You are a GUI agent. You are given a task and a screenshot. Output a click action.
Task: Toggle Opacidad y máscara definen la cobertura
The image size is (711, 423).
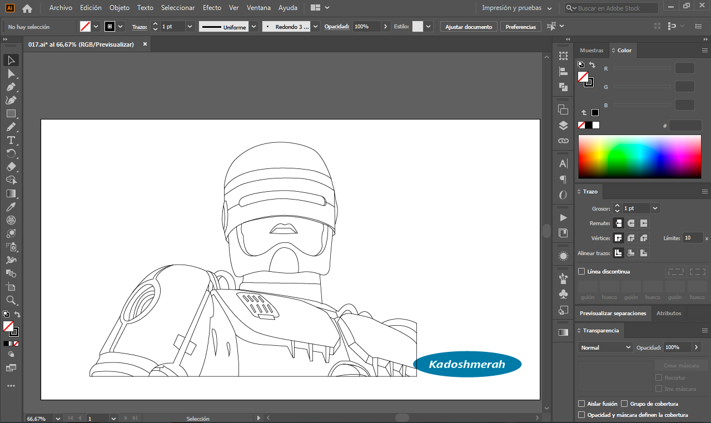point(581,415)
